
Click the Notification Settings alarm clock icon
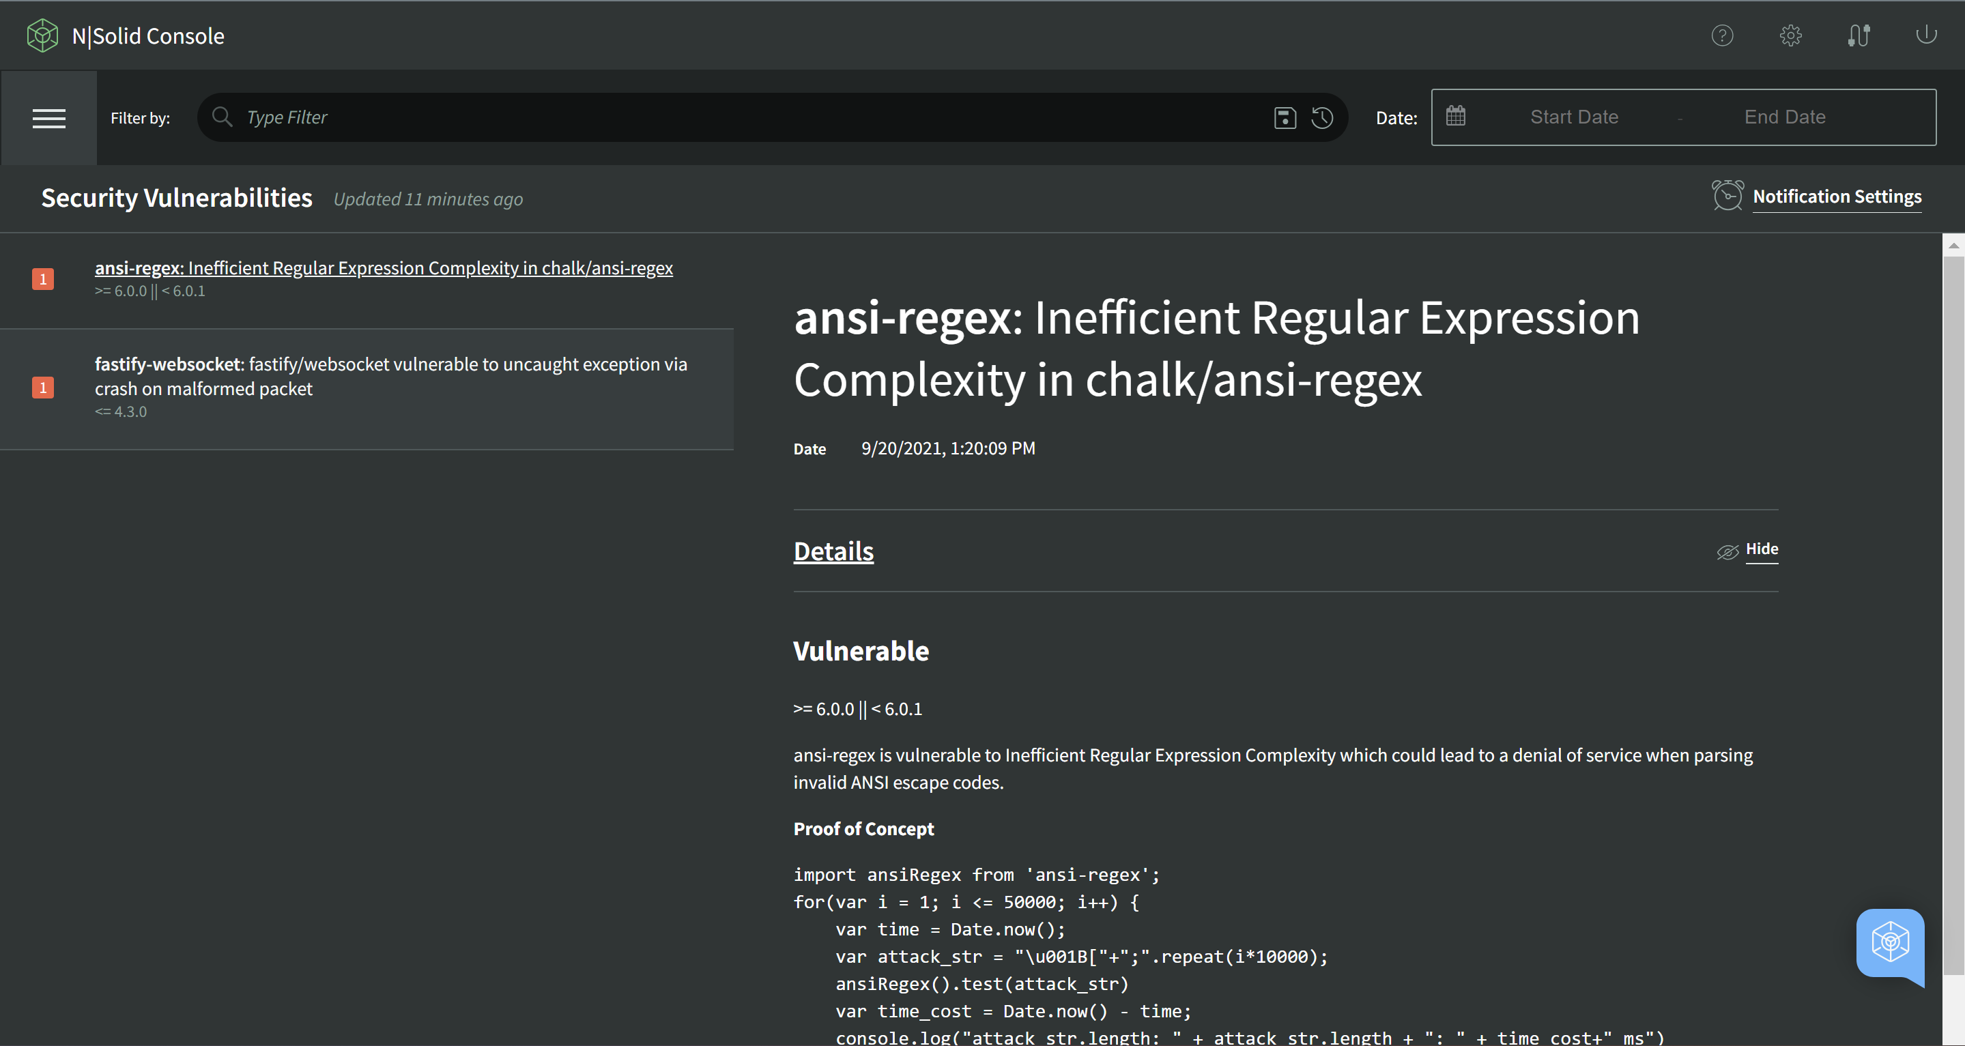pyautogui.click(x=1727, y=195)
